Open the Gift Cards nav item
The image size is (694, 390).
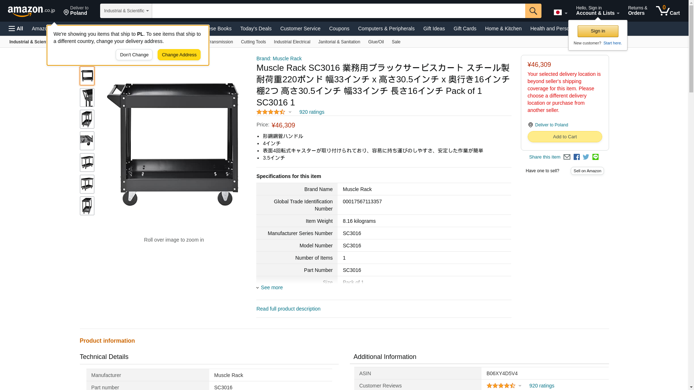pos(465,29)
